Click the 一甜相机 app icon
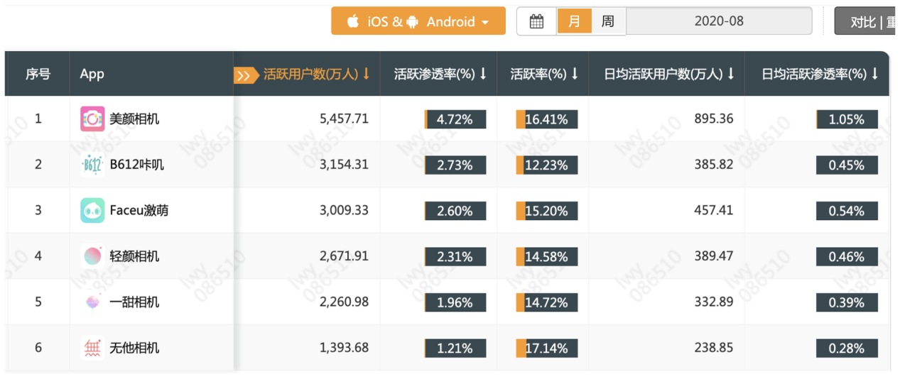The height and width of the screenshot is (379, 900). (92, 302)
